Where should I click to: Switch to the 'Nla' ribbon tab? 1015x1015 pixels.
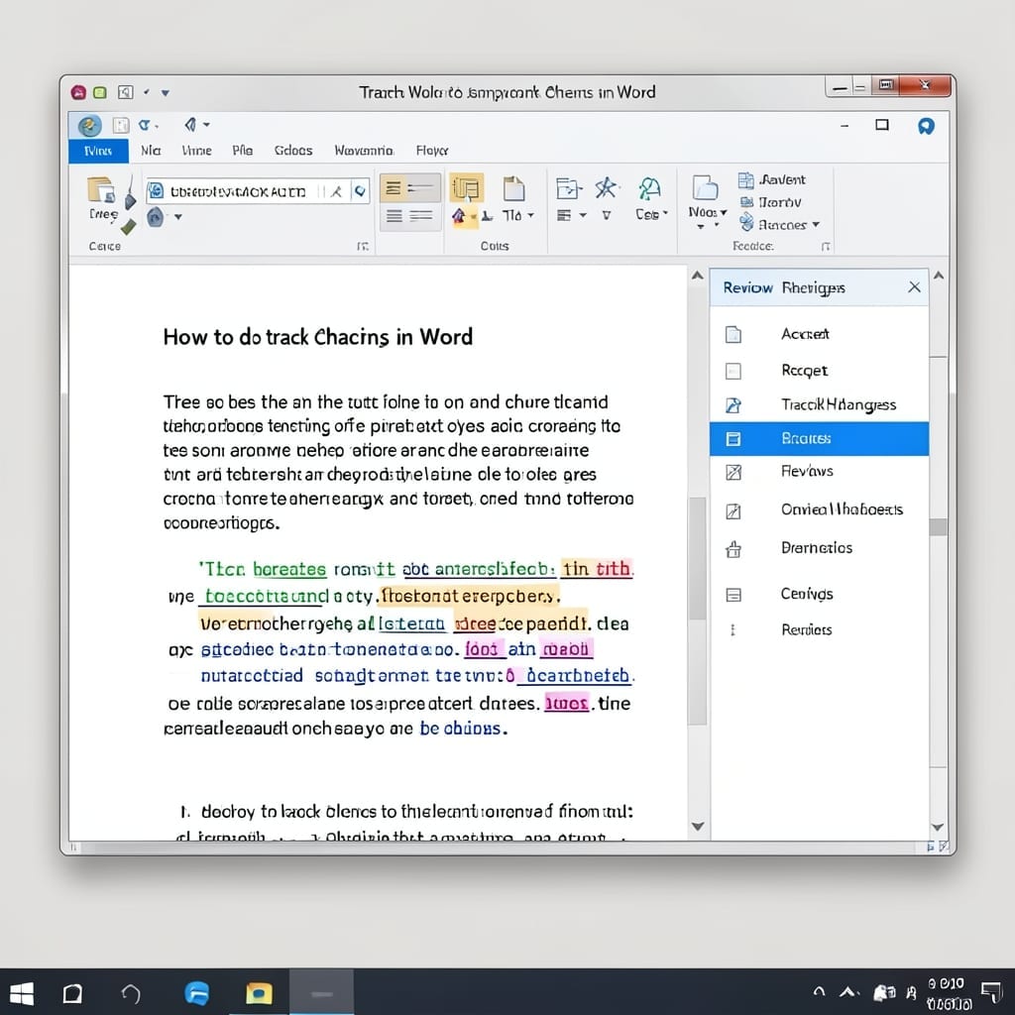[151, 151]
